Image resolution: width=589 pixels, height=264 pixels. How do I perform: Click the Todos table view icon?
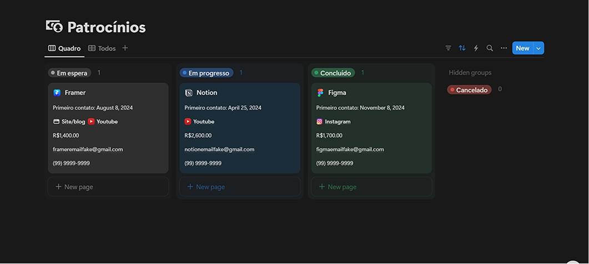(92, 48)
